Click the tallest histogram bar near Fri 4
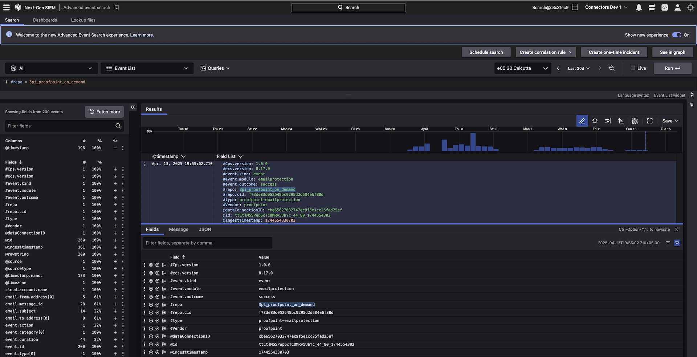Screen dimensions: 697x357 coord(473,142)
